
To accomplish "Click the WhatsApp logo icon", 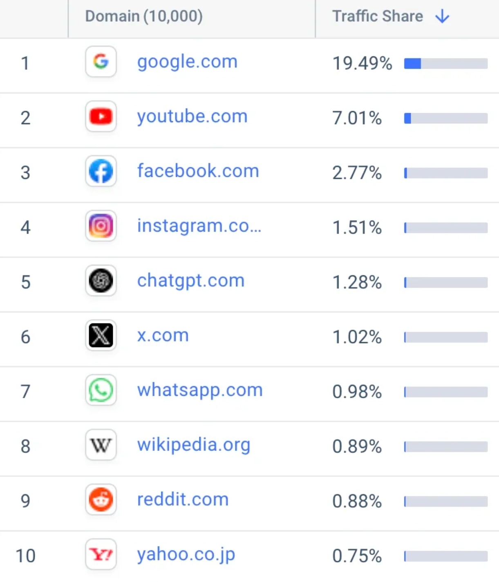I will click(101, 390).
